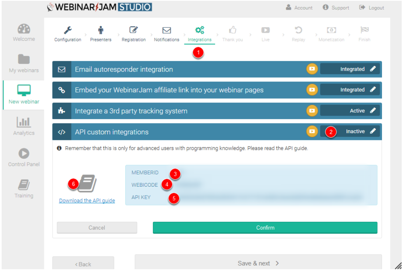Select the Integrations step tab
Screen dimensions: 403x270
pyautogui.click(x=200, y=34)
